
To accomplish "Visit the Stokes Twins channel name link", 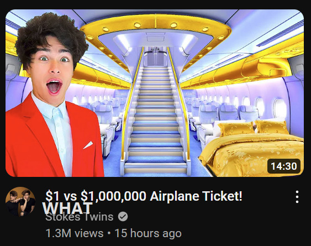I will [x=80, y=217].
